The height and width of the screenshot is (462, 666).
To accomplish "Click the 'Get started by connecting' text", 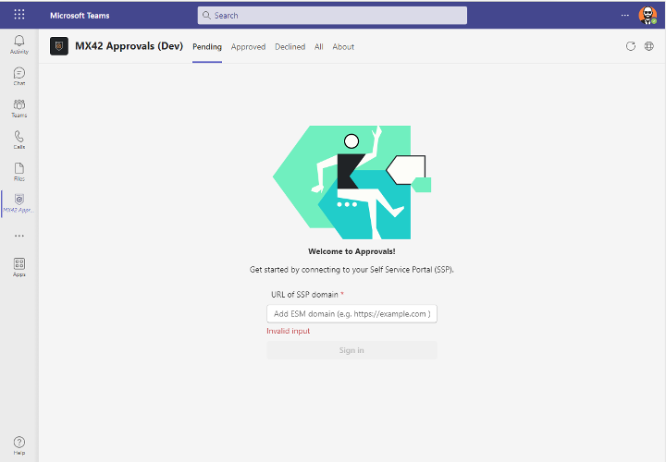I will 351,270.
